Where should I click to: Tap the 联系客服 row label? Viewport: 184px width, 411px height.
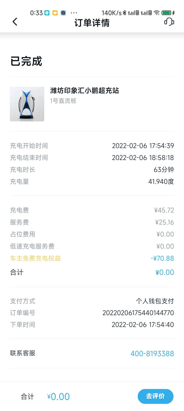pos(23,353)
